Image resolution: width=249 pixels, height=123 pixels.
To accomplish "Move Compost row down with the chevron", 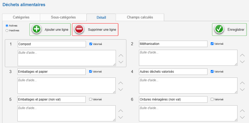I will click(121, 62).
